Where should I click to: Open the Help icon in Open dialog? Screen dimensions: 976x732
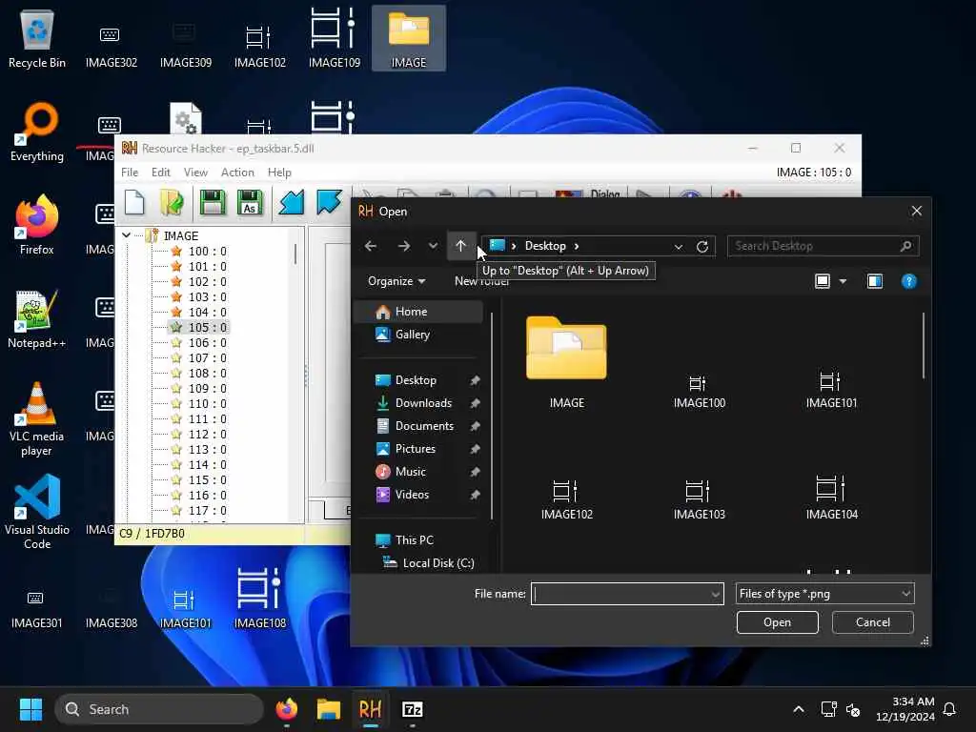coord(908,281)
